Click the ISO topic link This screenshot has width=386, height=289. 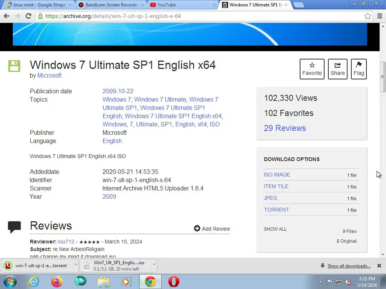click(x=214, y=124)
